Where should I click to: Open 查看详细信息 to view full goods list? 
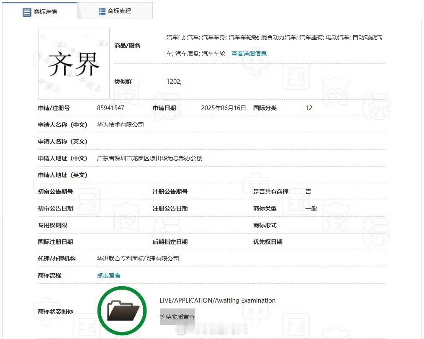coord(249,54)
